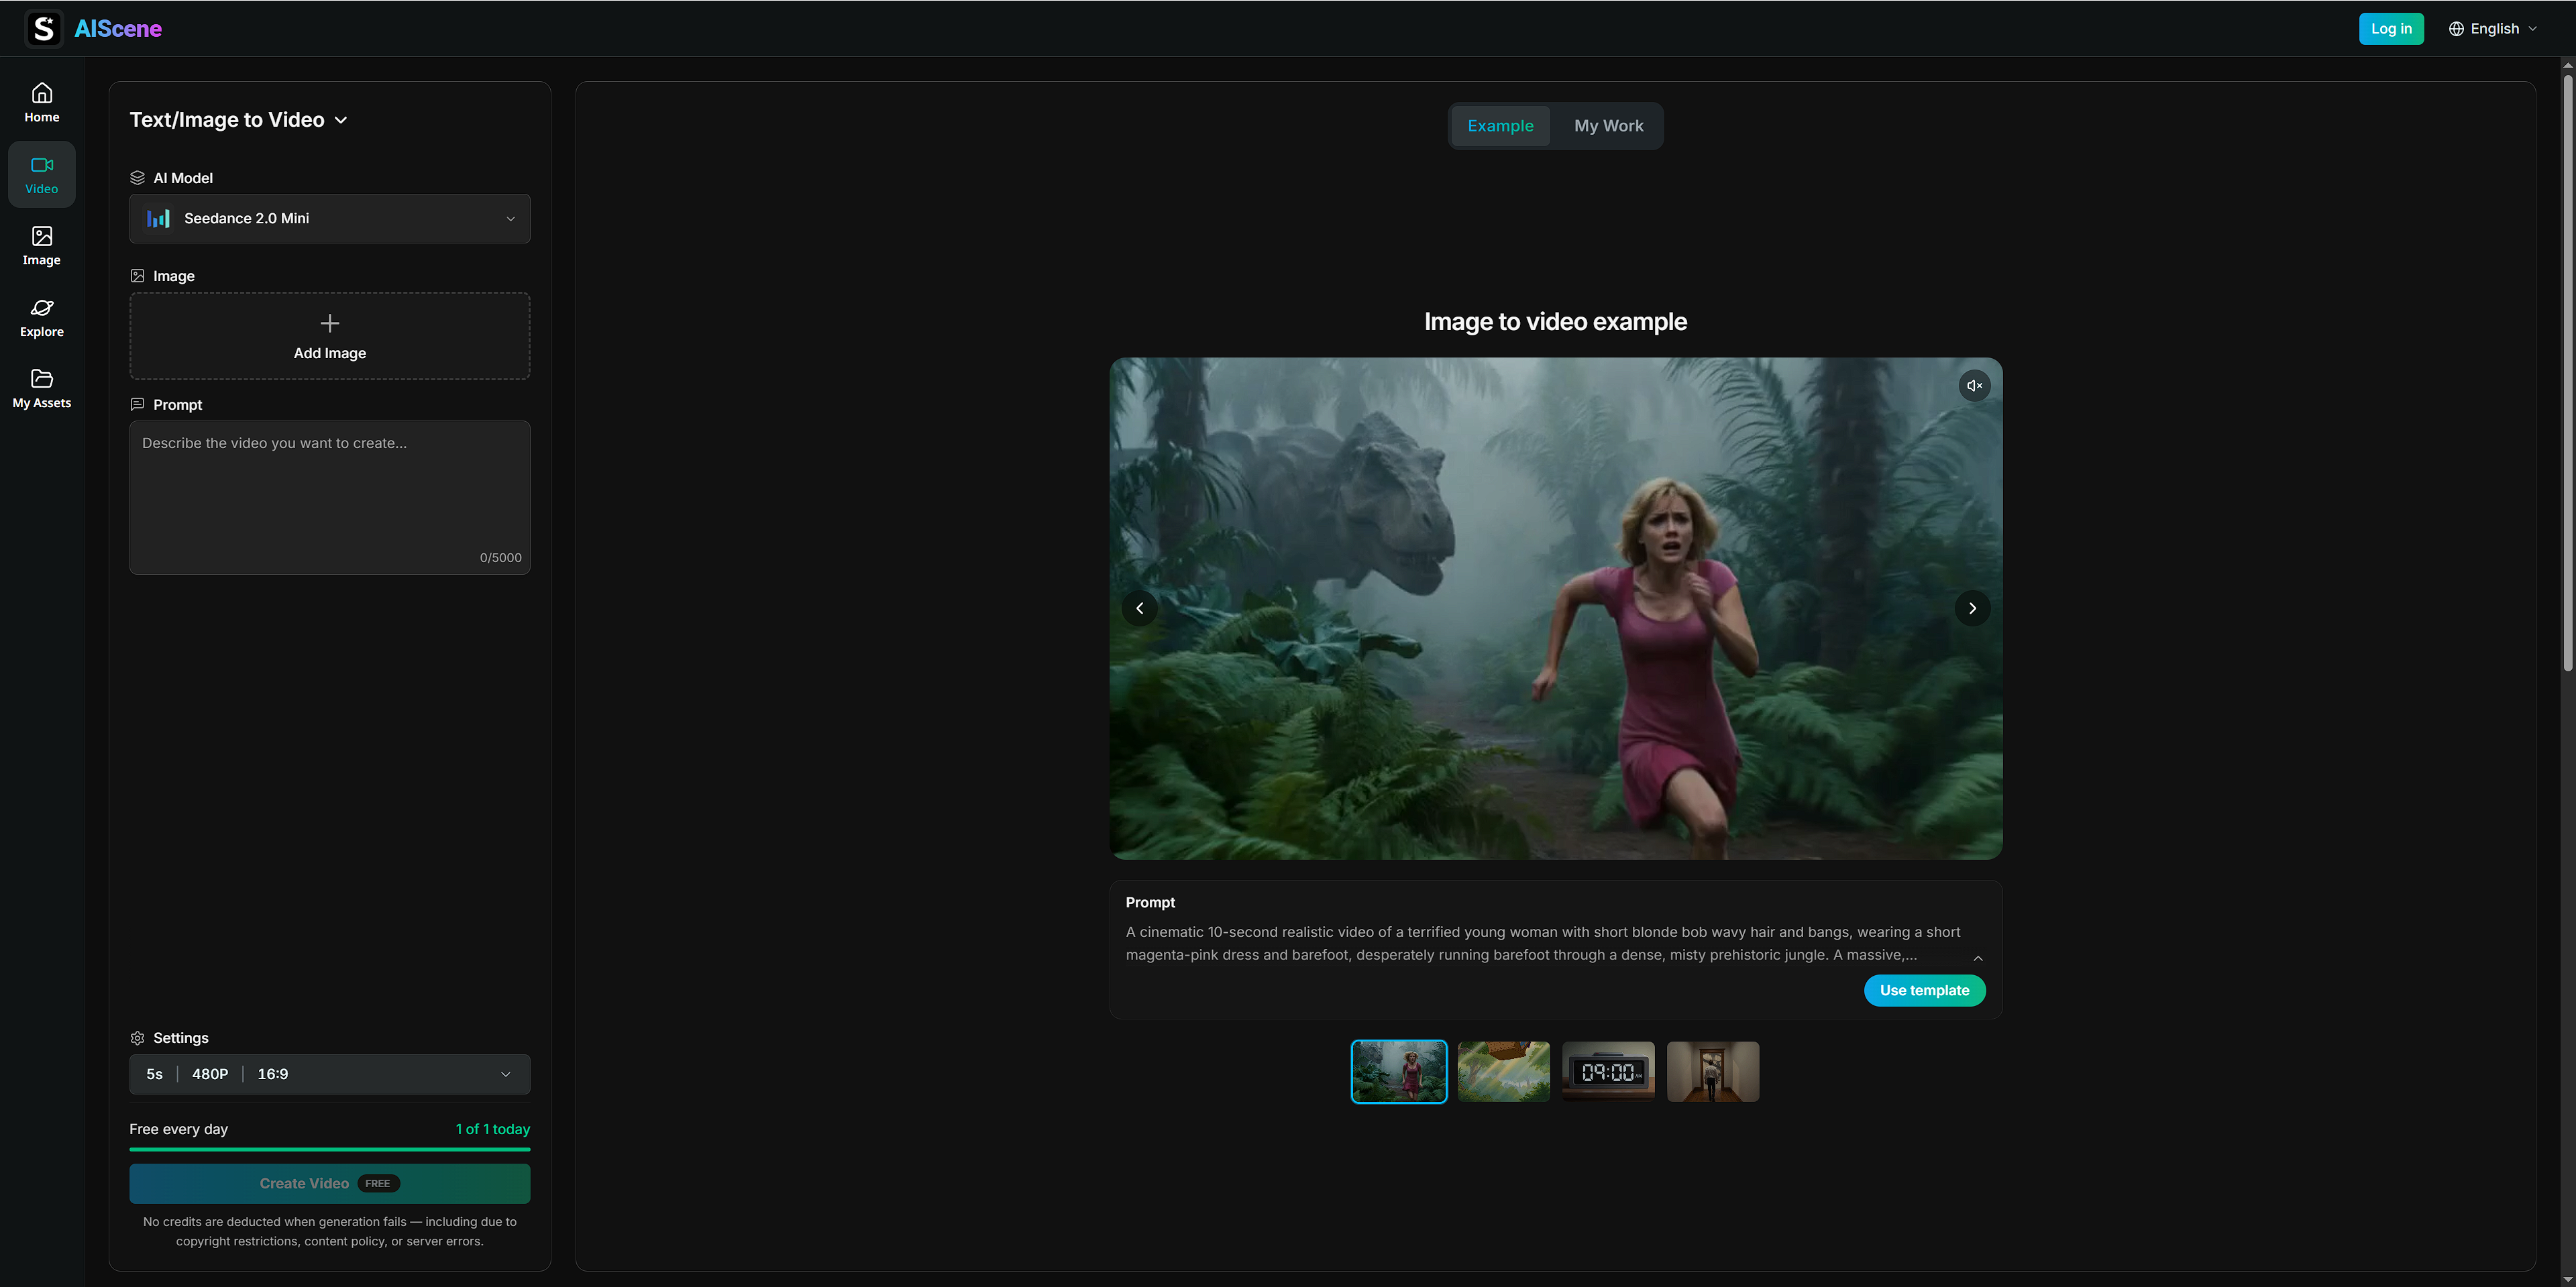
Task: Click the 16:9 aspect ratio value
Action: pyautogui.click(x=273, y=1074)
